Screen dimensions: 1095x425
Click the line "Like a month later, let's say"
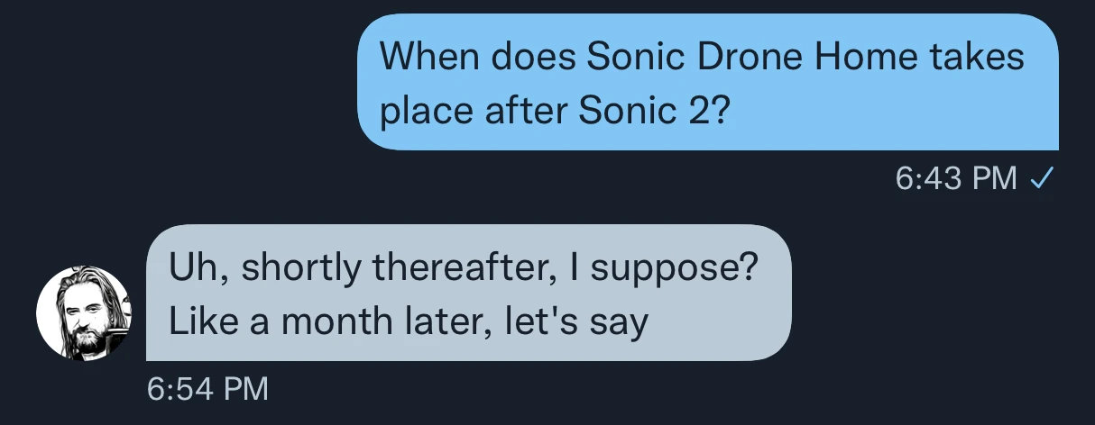click(409, 321)
